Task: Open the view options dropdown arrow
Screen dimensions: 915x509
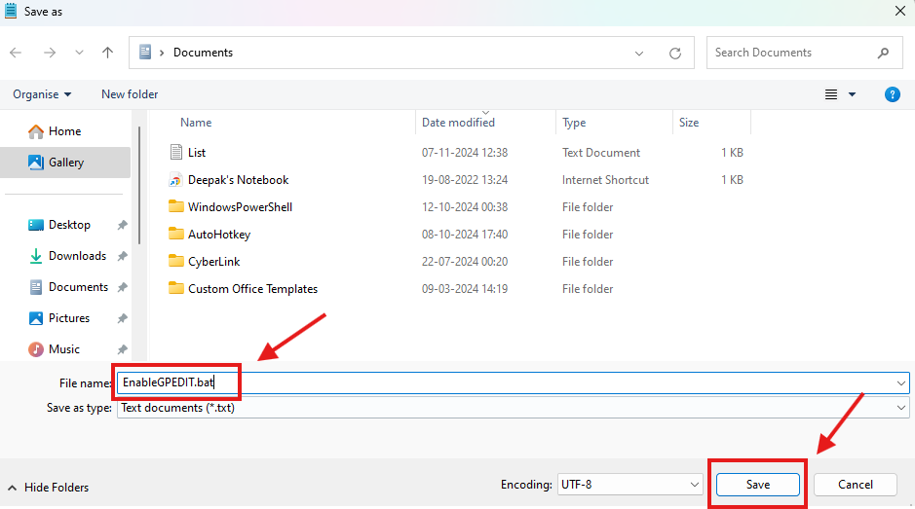Action: 852,94
